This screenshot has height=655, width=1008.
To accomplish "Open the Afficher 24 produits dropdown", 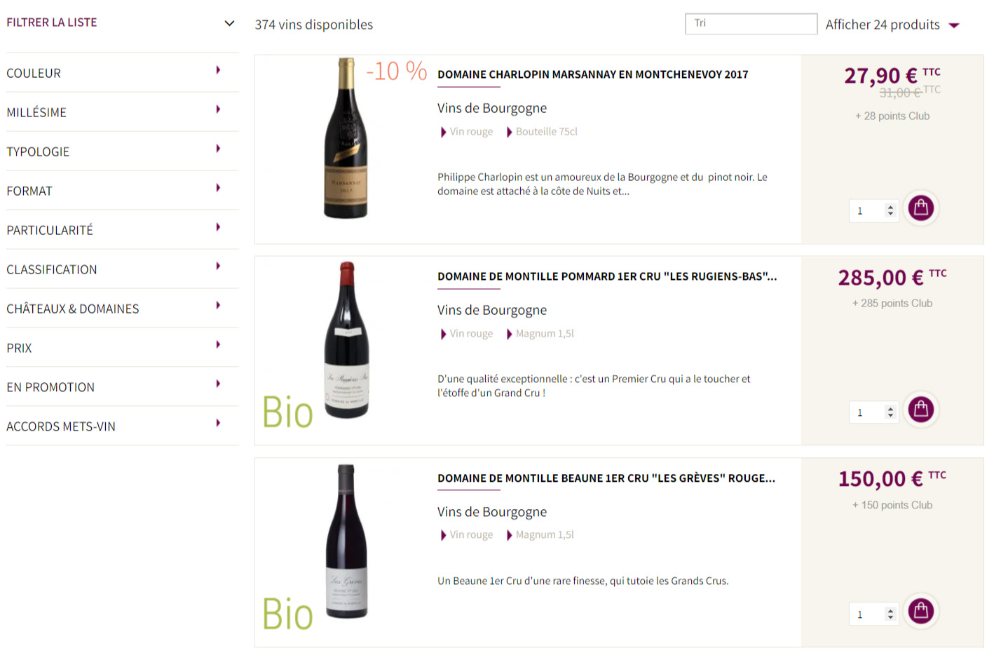I will click(x=954, y=25).
